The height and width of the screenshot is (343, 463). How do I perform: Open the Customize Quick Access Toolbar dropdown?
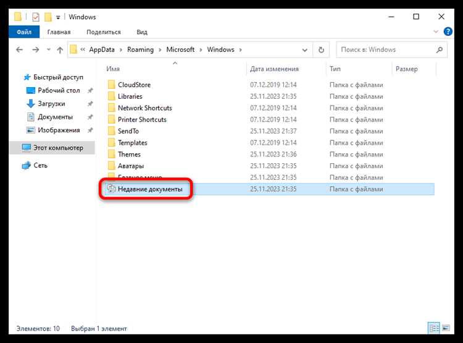pos(58,18)
